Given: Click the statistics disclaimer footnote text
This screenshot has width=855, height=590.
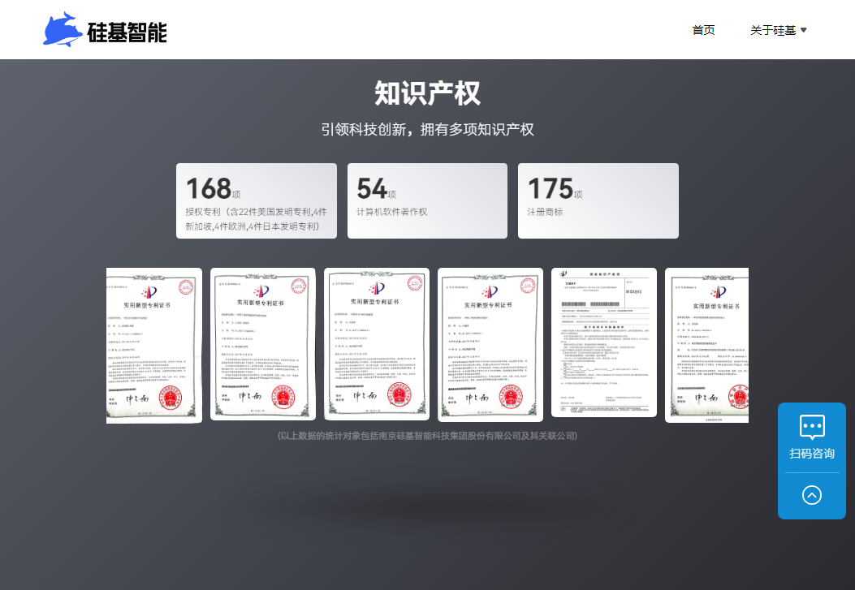Looking at the screenshot, I should click(427, 436).
